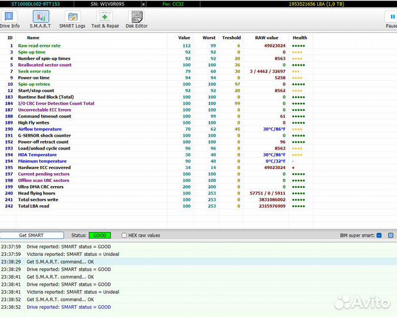397x317 pixels.
Task: Click the Health column header
Action: (x=299, y=38)
